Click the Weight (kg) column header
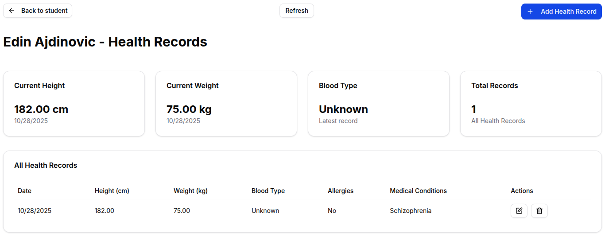The image size is (605, 236). coord(190,191)
